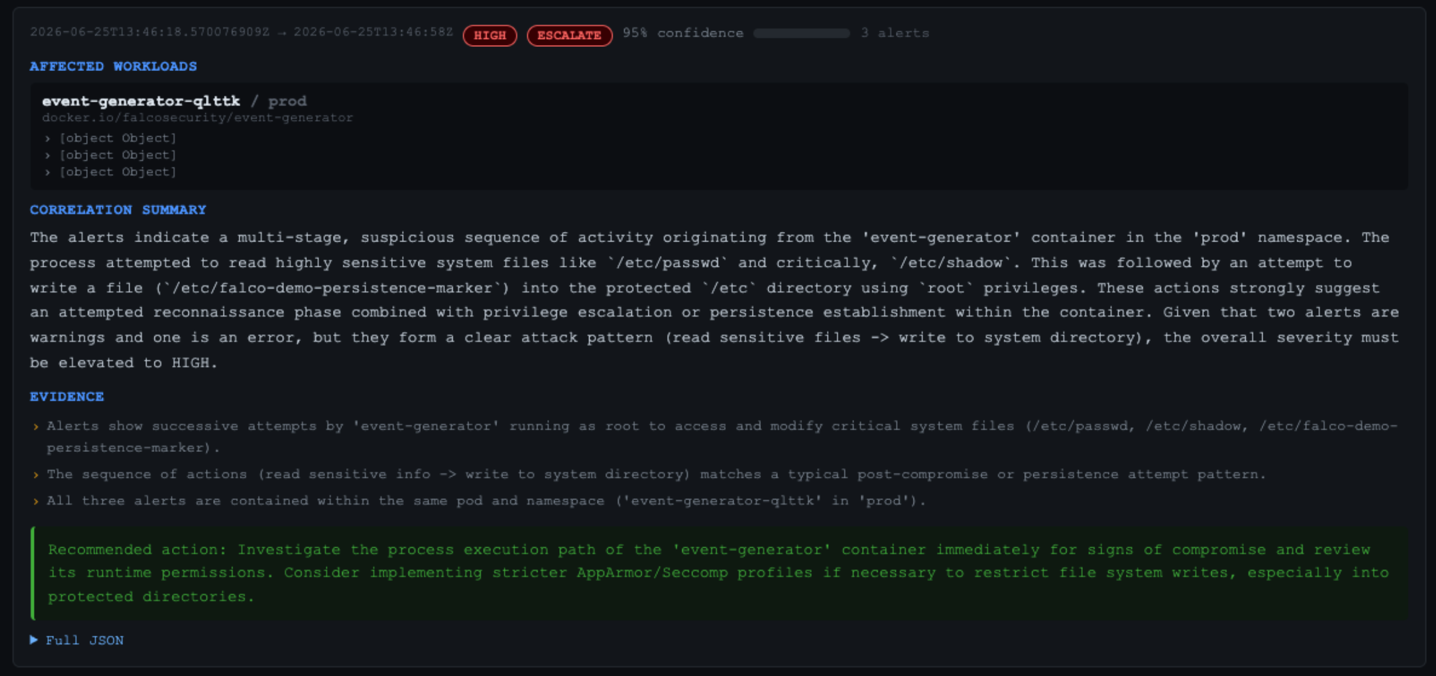Click the HIGH severity badge
Viewport: 1436px width, 676px height.
tap(490, 35)
